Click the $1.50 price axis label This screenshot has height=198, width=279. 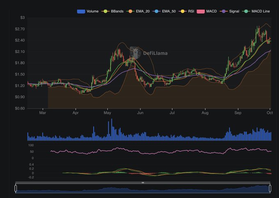tap(20, 74)
